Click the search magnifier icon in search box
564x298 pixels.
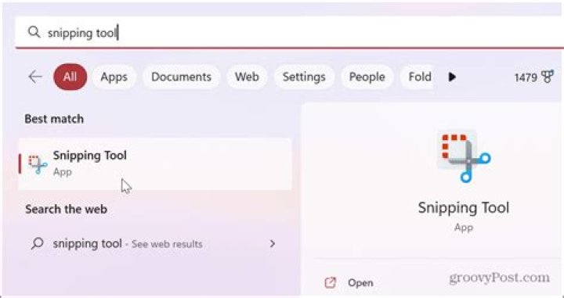pos(34,32)
